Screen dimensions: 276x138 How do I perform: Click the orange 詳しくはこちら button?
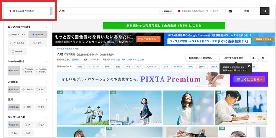click(x=148, y=39)
